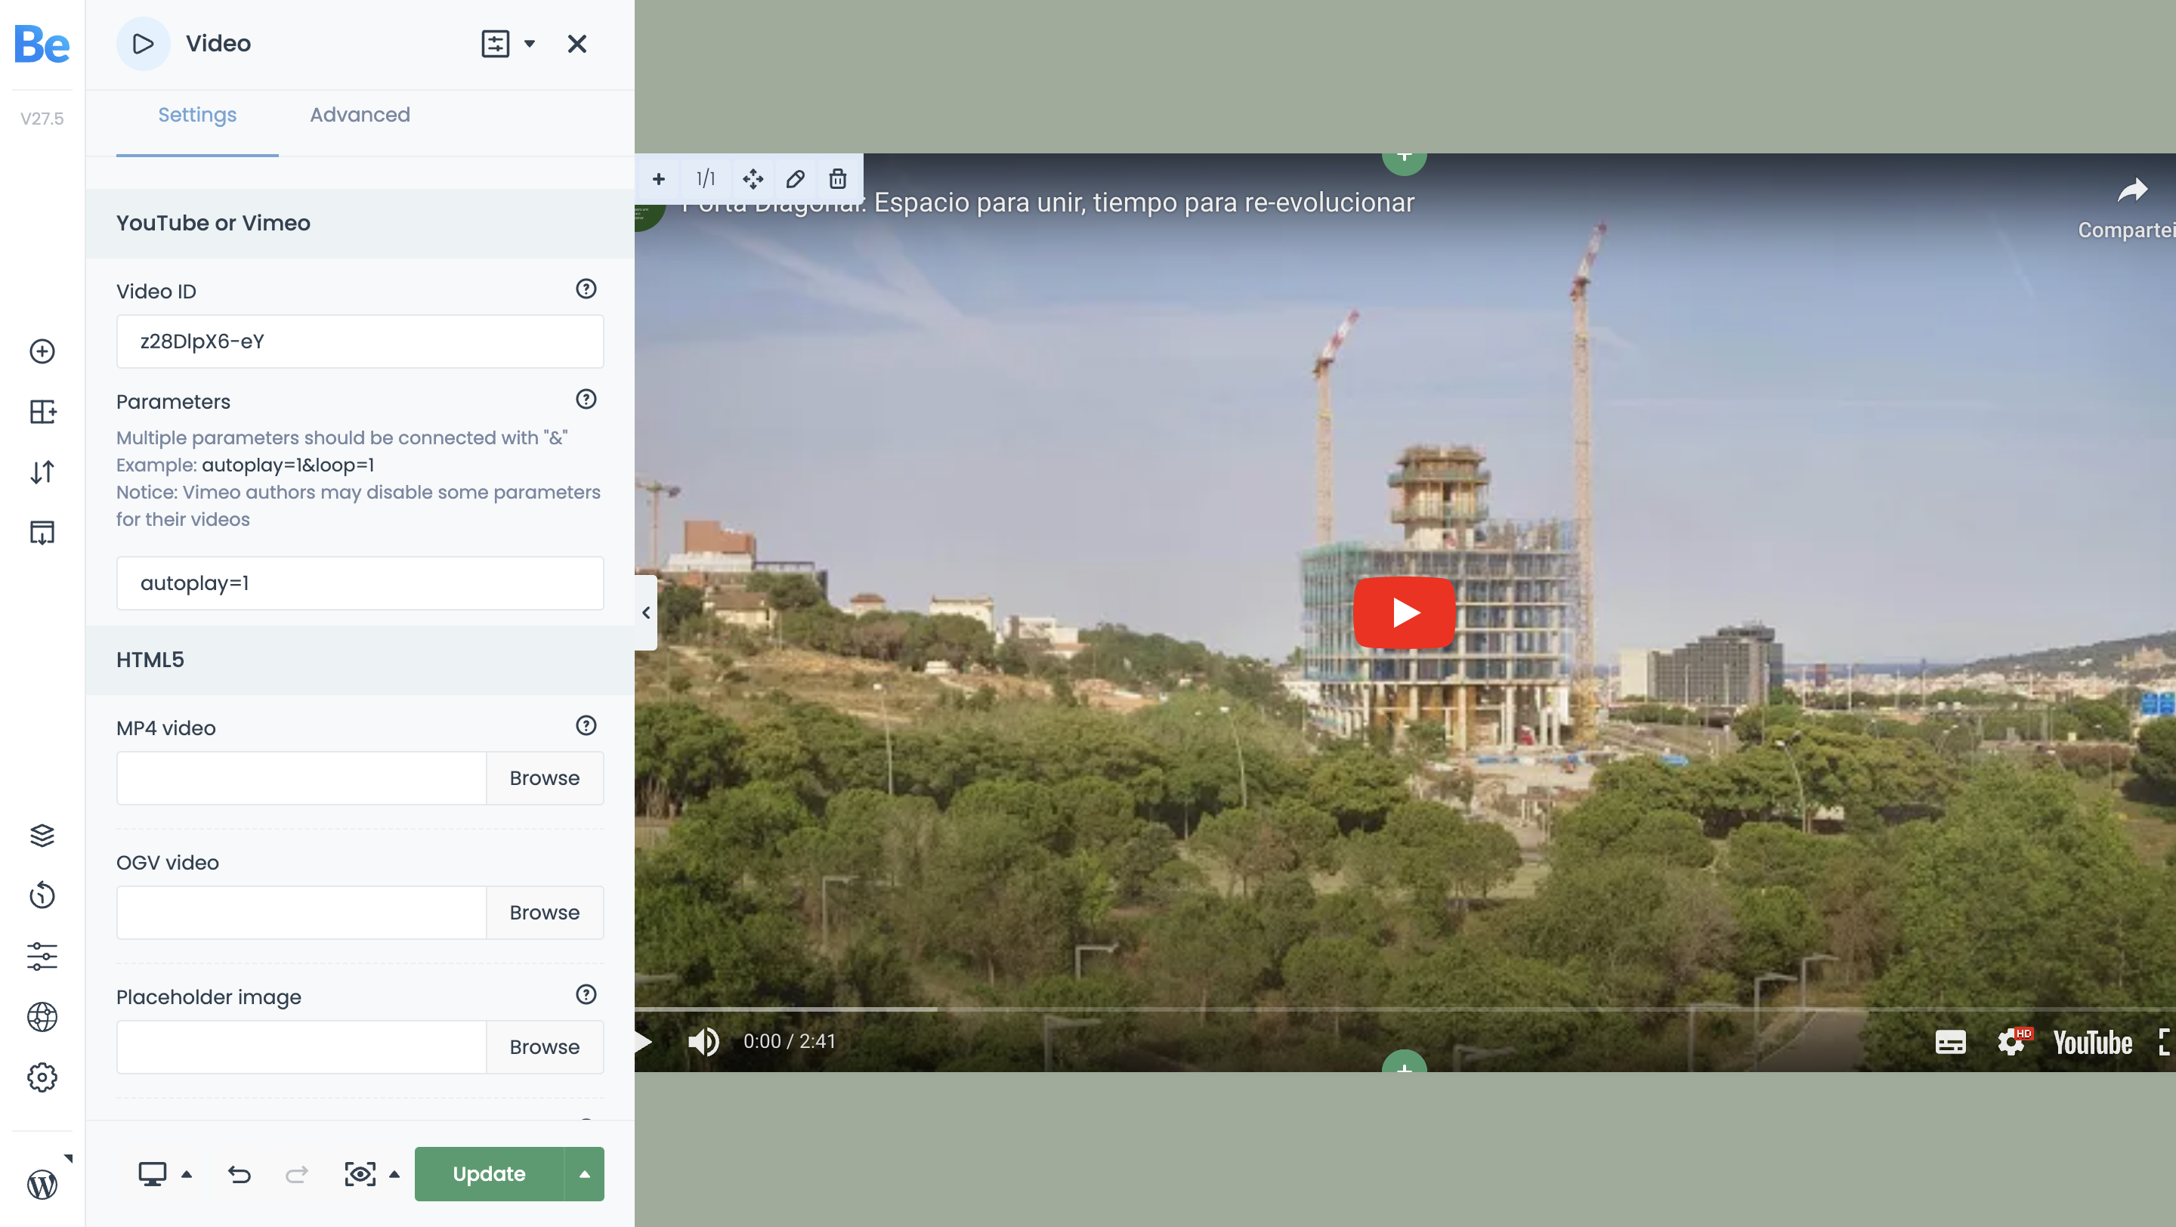
Task: Open the add element plus circle icon in sidebar
Action: 42,351
